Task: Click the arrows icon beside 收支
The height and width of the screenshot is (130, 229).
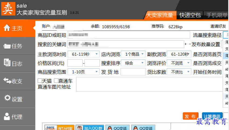Action: 7,81
